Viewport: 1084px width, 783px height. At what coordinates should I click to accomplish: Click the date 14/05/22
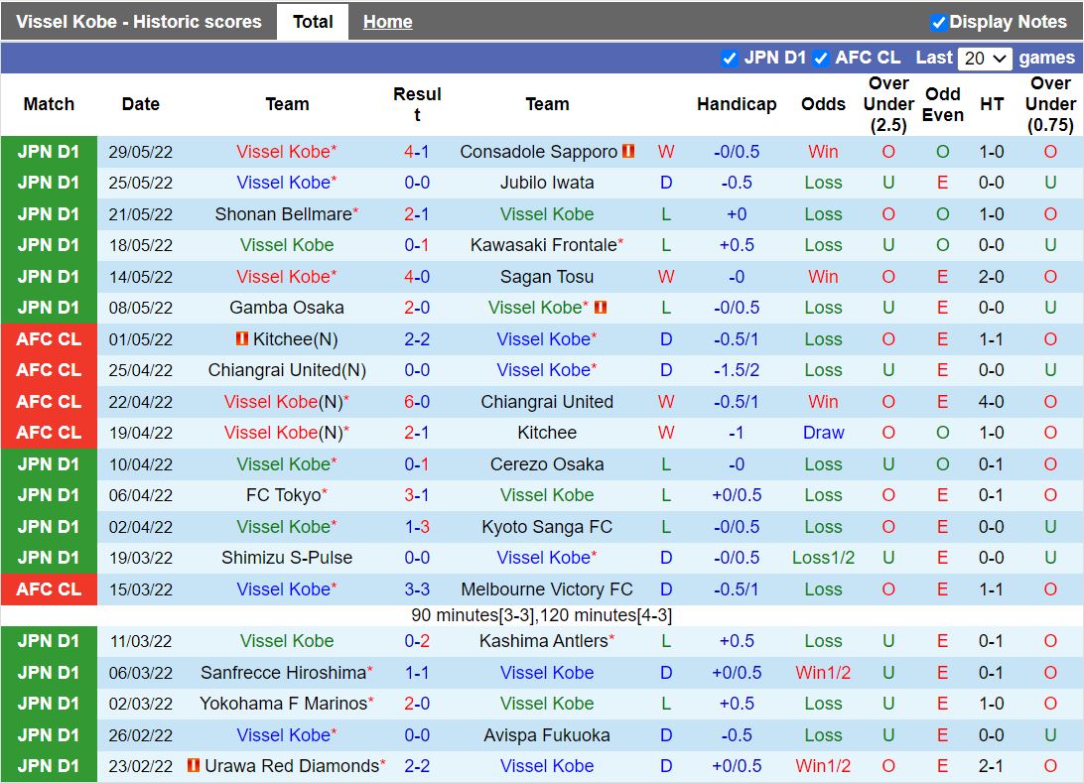(140, 277)
